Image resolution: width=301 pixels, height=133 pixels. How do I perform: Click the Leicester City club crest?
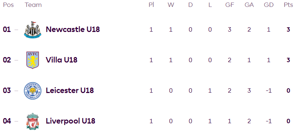33,90
